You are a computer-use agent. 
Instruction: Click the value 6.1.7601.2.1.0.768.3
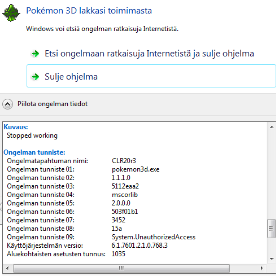tap(139, 246)
